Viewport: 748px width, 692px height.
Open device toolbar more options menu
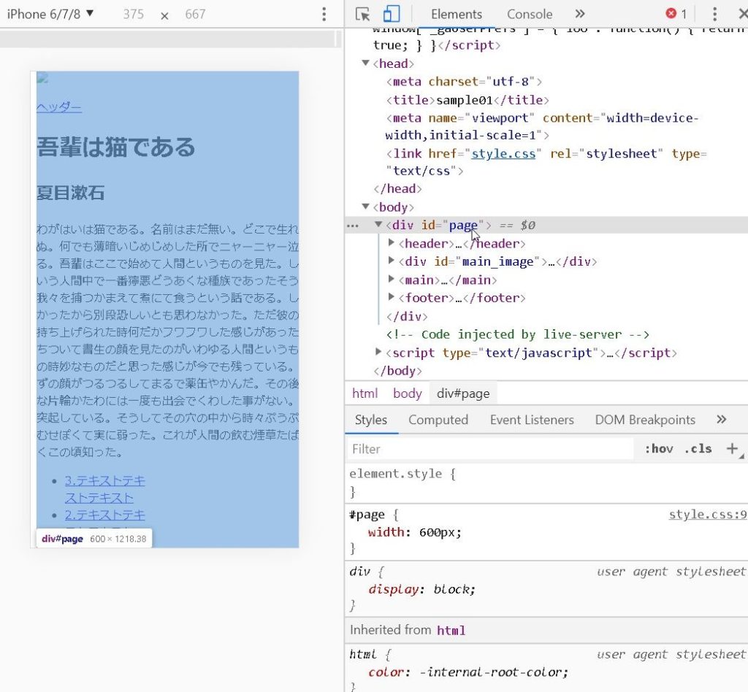click(x=324, y=14)
